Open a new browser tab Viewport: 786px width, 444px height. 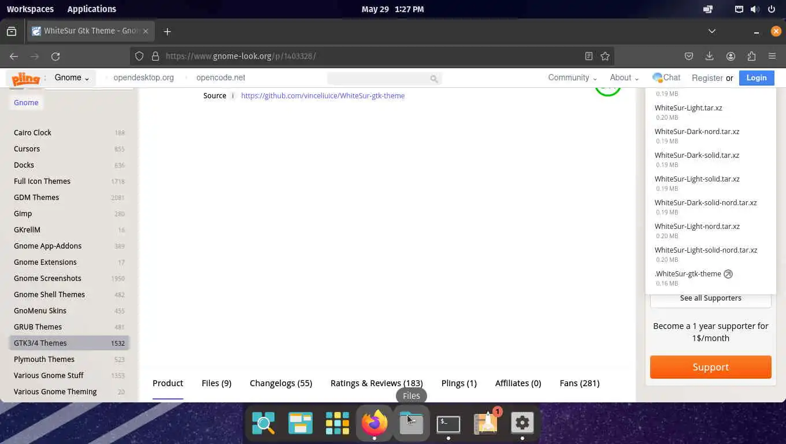point(167,31)
